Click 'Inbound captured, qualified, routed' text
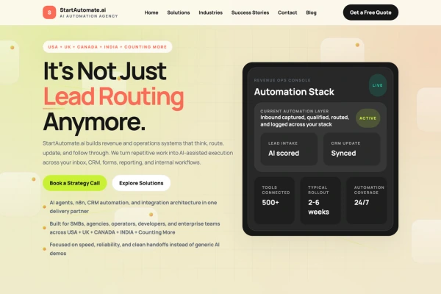 click(x=304, y=121)
